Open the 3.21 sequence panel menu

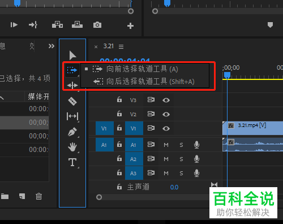[x=121, y=47]
